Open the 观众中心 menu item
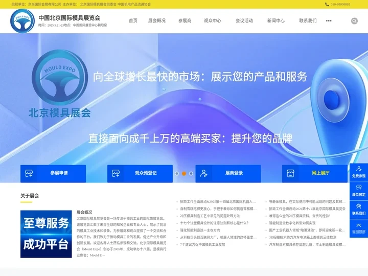This screenshot has width=368, height=276. click(x=213, y=20)
